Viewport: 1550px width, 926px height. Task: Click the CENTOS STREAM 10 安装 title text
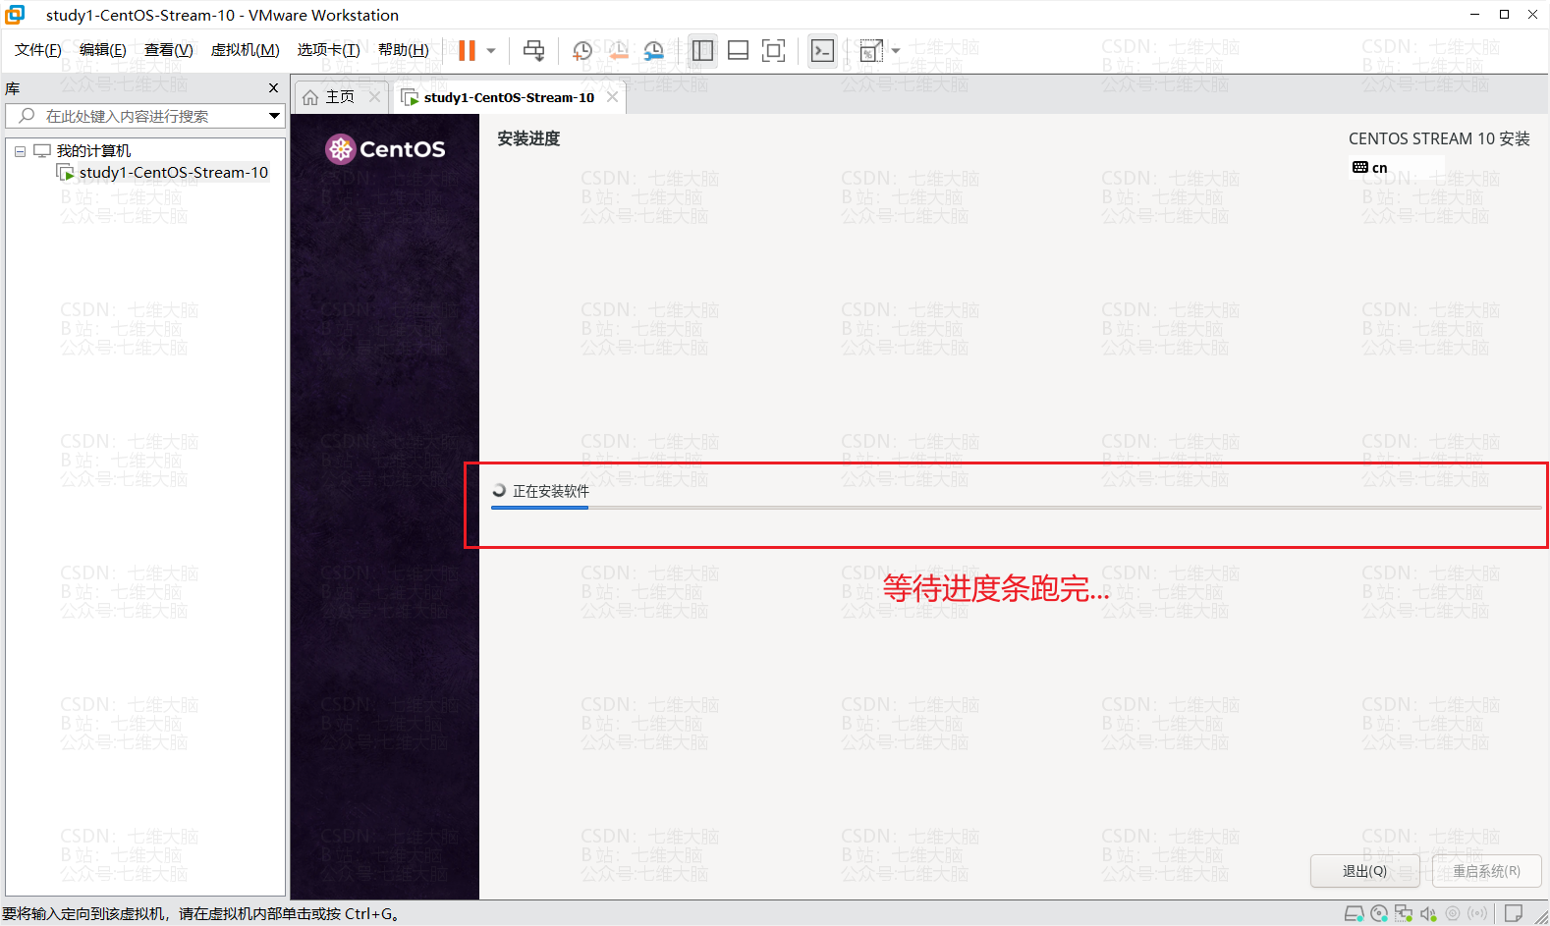(1439, 138)
